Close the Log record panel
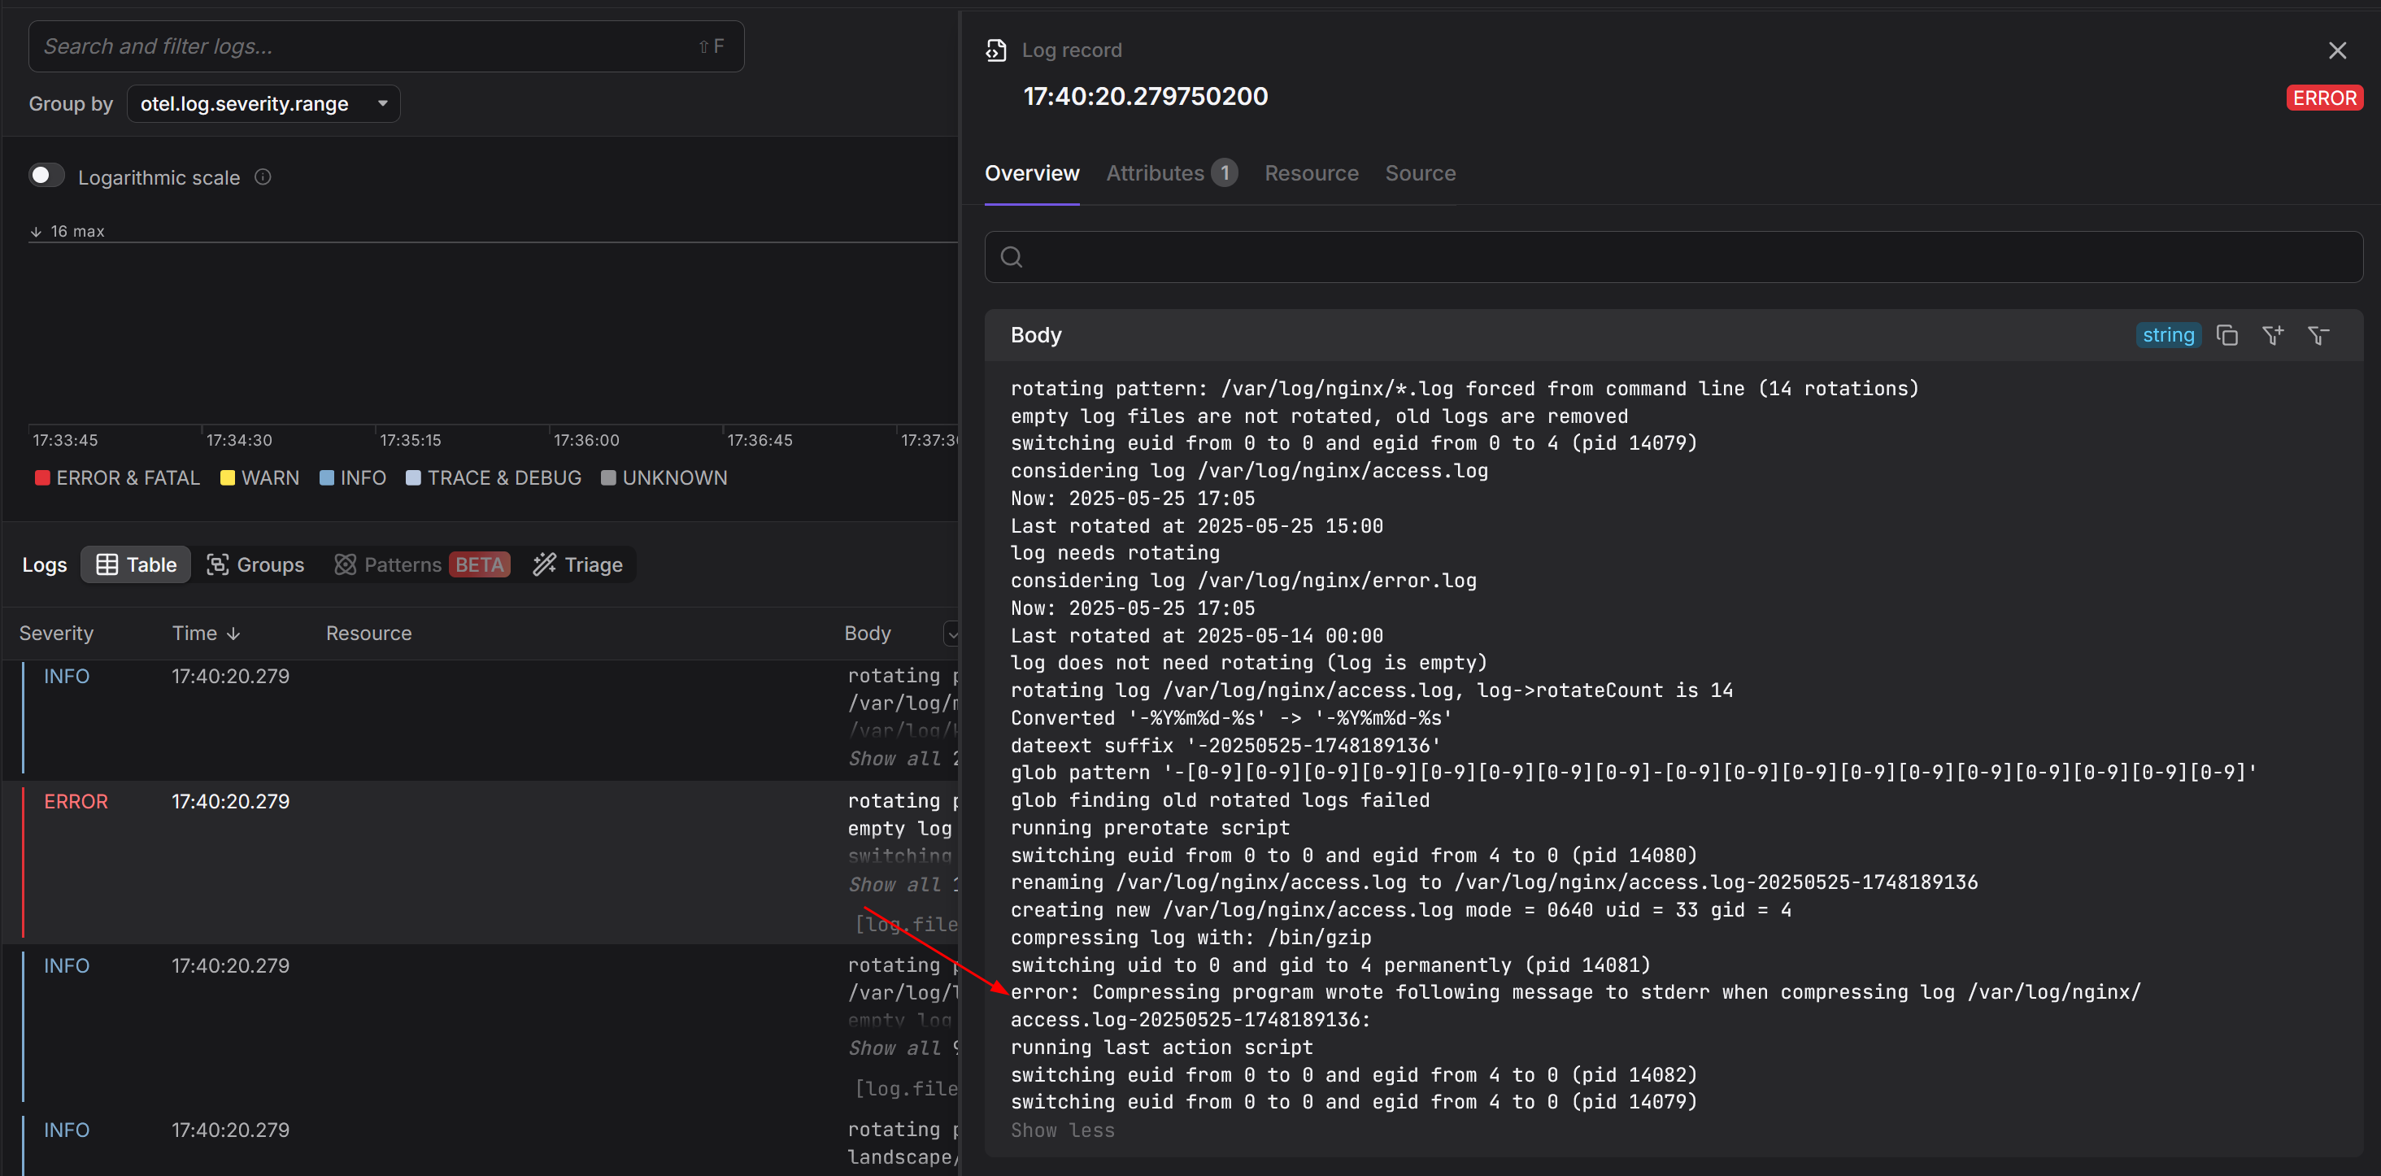The width and height of the screenshot is (2381, 1176). point(2336,50)
